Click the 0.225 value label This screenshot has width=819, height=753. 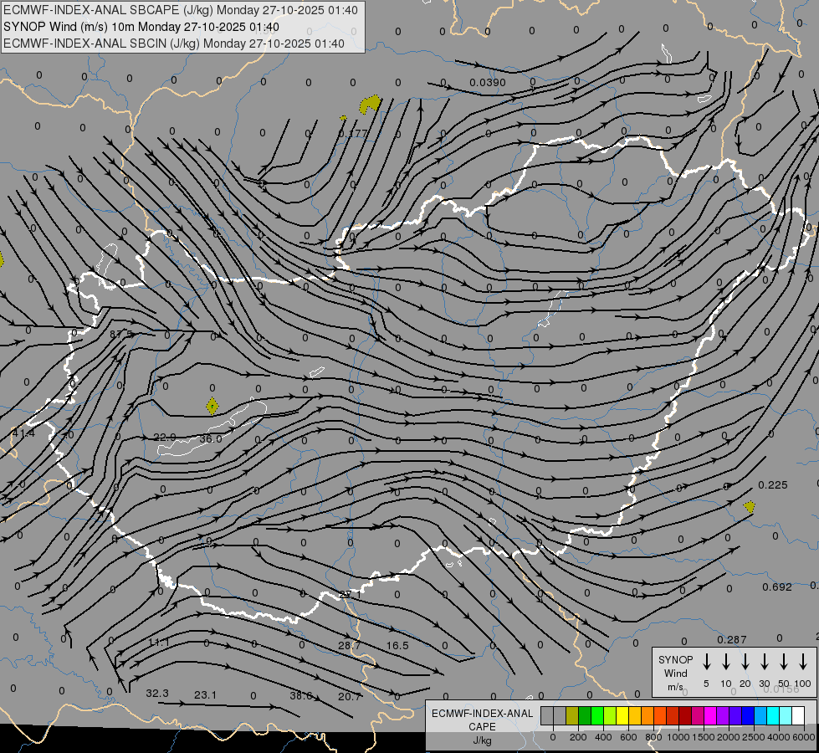pos(772,485)
